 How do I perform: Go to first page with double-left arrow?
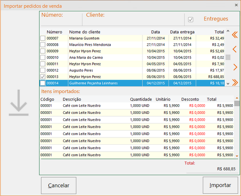pos(235,34)
